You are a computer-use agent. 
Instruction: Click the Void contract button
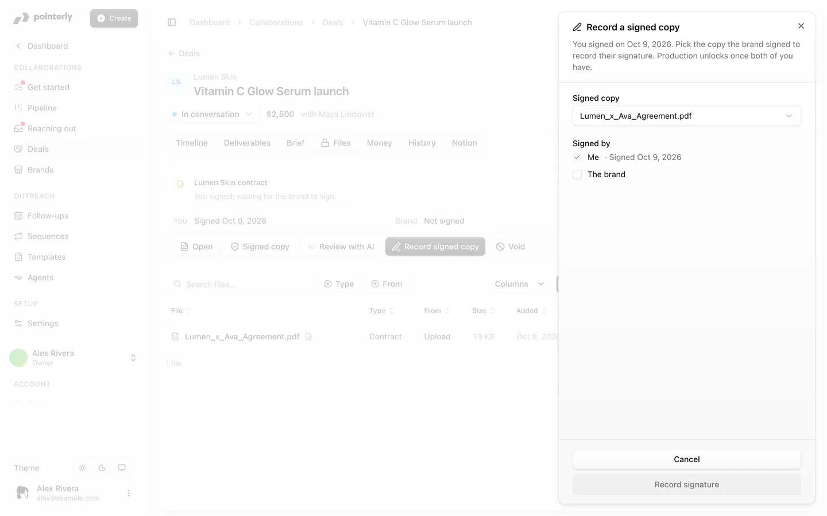click(511, 247)
